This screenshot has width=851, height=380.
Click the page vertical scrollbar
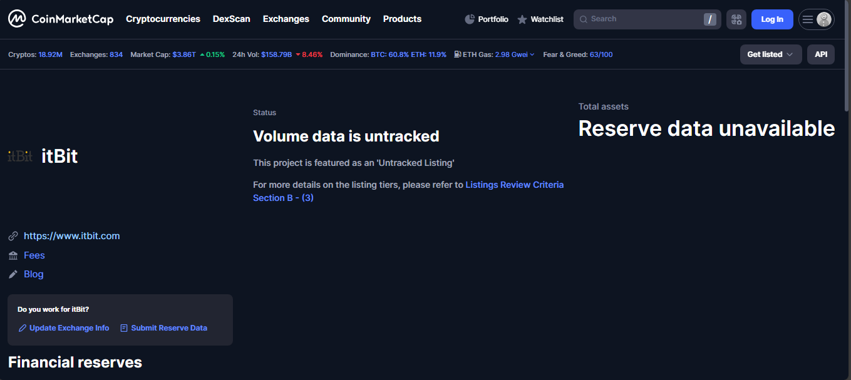[847, 56]
